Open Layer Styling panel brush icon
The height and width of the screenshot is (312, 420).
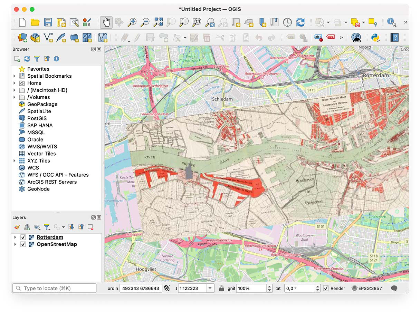click(17, 227)
